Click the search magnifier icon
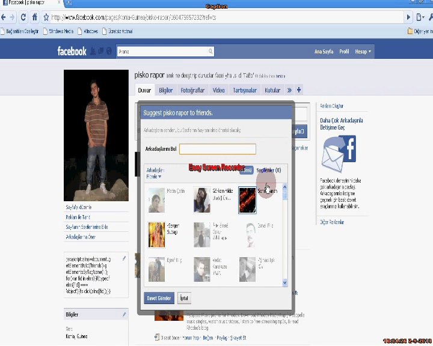 point(210,51)
